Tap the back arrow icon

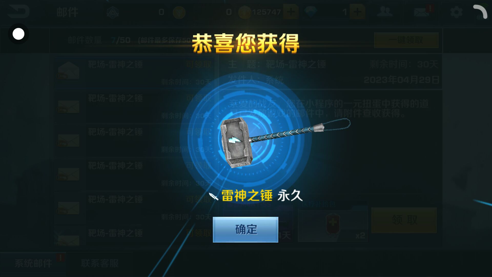pyautogui.click(x=18, y=12)
